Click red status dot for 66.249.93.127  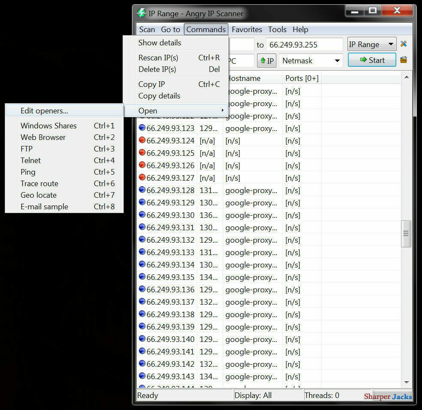pos(142,178)
